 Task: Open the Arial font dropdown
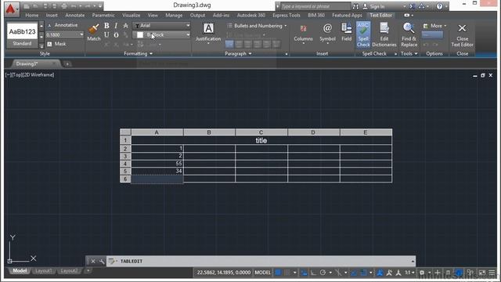162,26
